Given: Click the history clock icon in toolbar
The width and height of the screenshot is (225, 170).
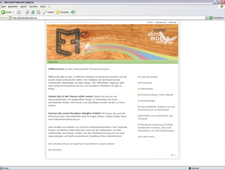Looking at the screenshot, I should click(x=73, y=12).
